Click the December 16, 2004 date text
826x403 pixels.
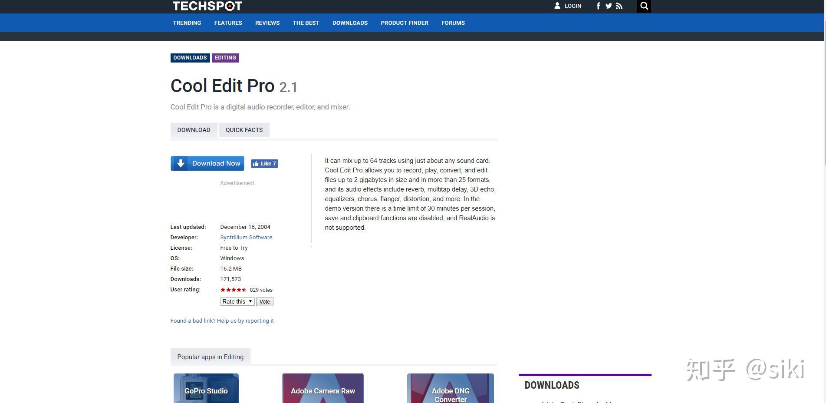pos(245,227)
